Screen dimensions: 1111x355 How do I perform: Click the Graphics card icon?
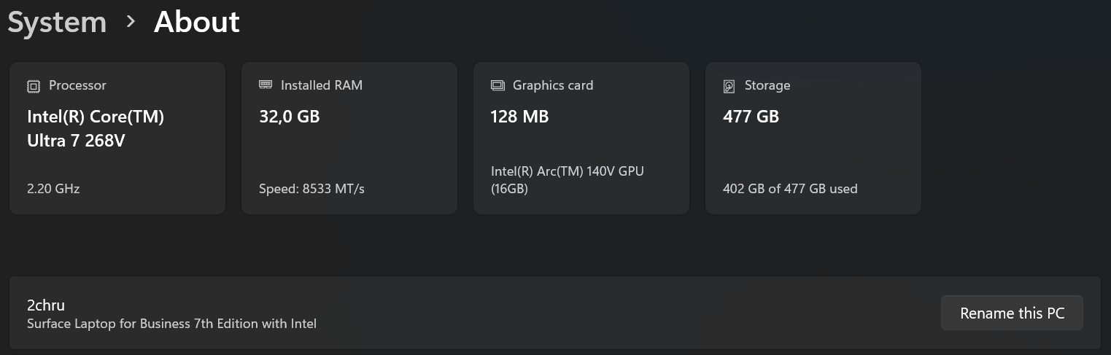pyautogui.click(x=498, y=85)
